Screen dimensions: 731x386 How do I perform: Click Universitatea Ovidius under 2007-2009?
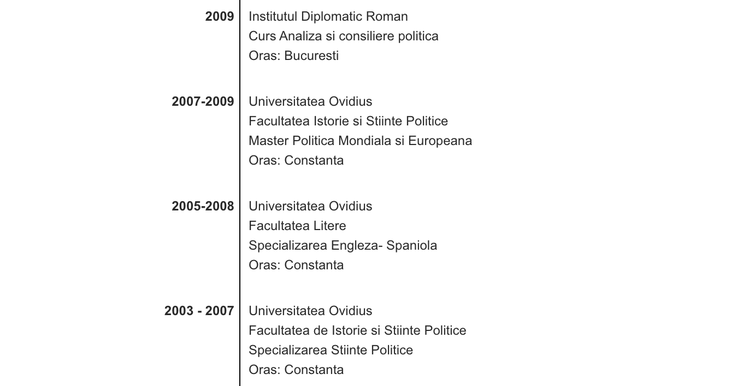(310, 101)
